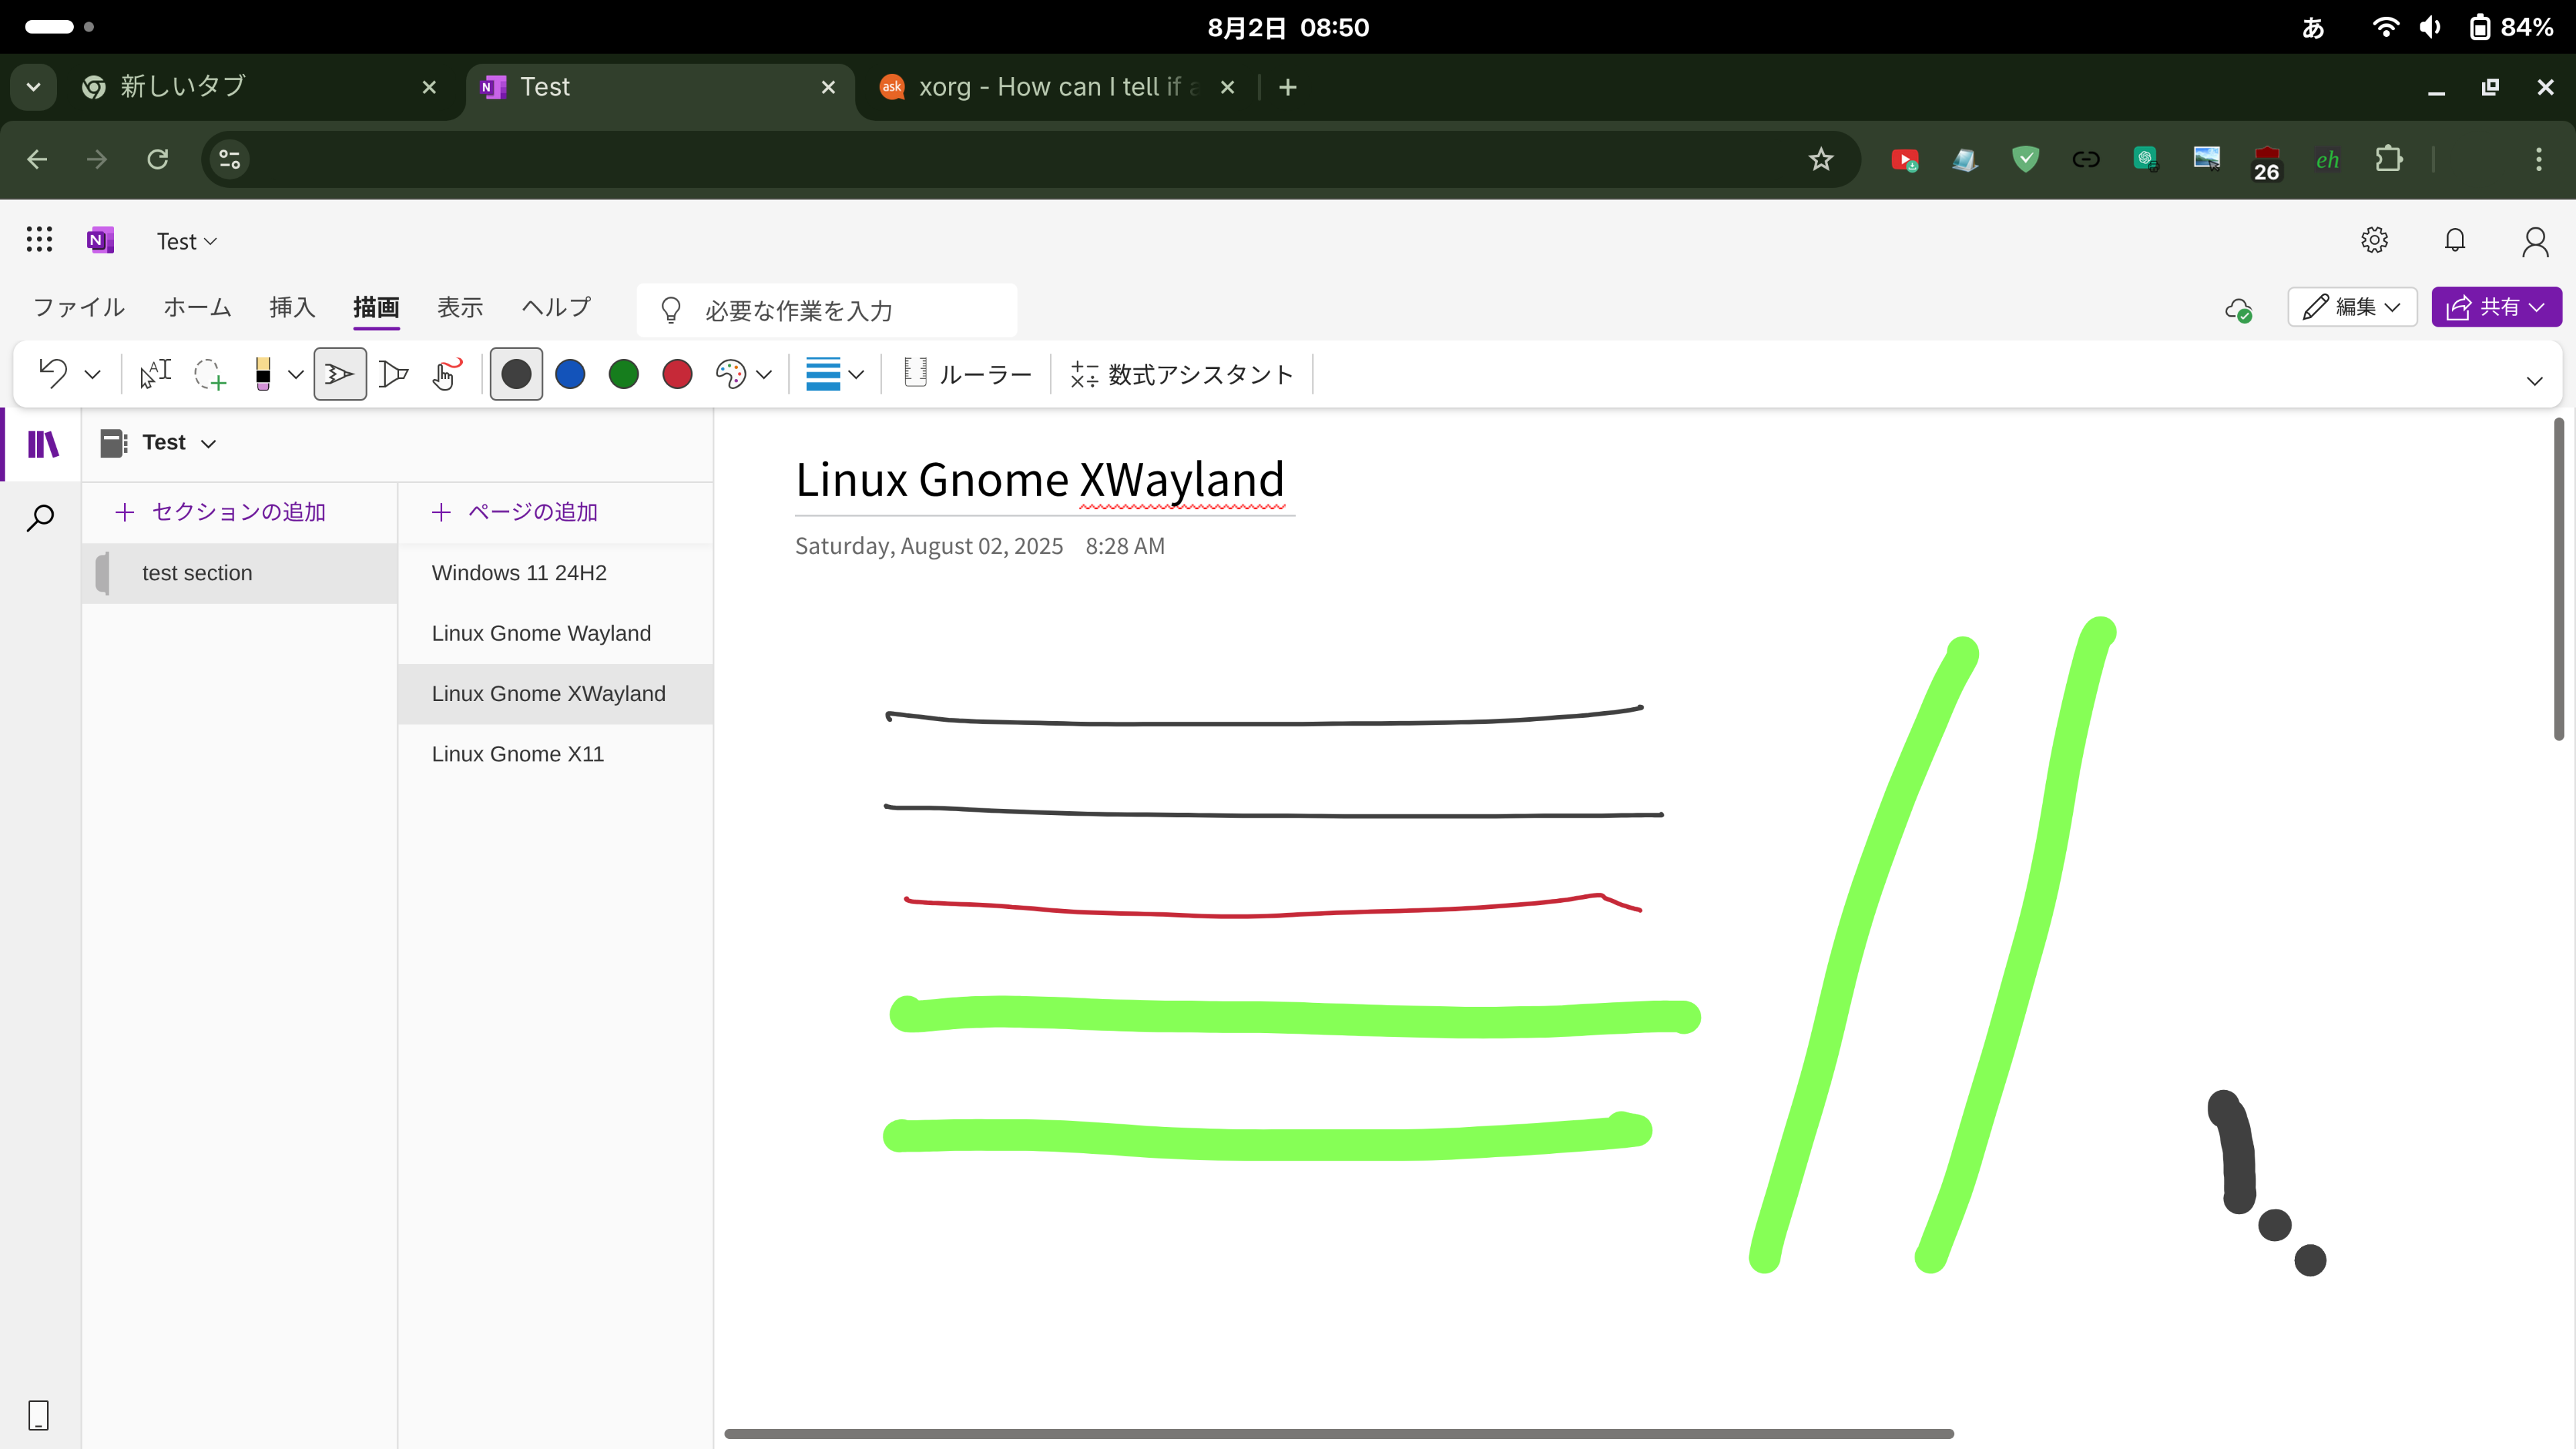2576x1449 pixels.
Task: Open the Linux Gnome X11 page
Action: tap(555, 754)
